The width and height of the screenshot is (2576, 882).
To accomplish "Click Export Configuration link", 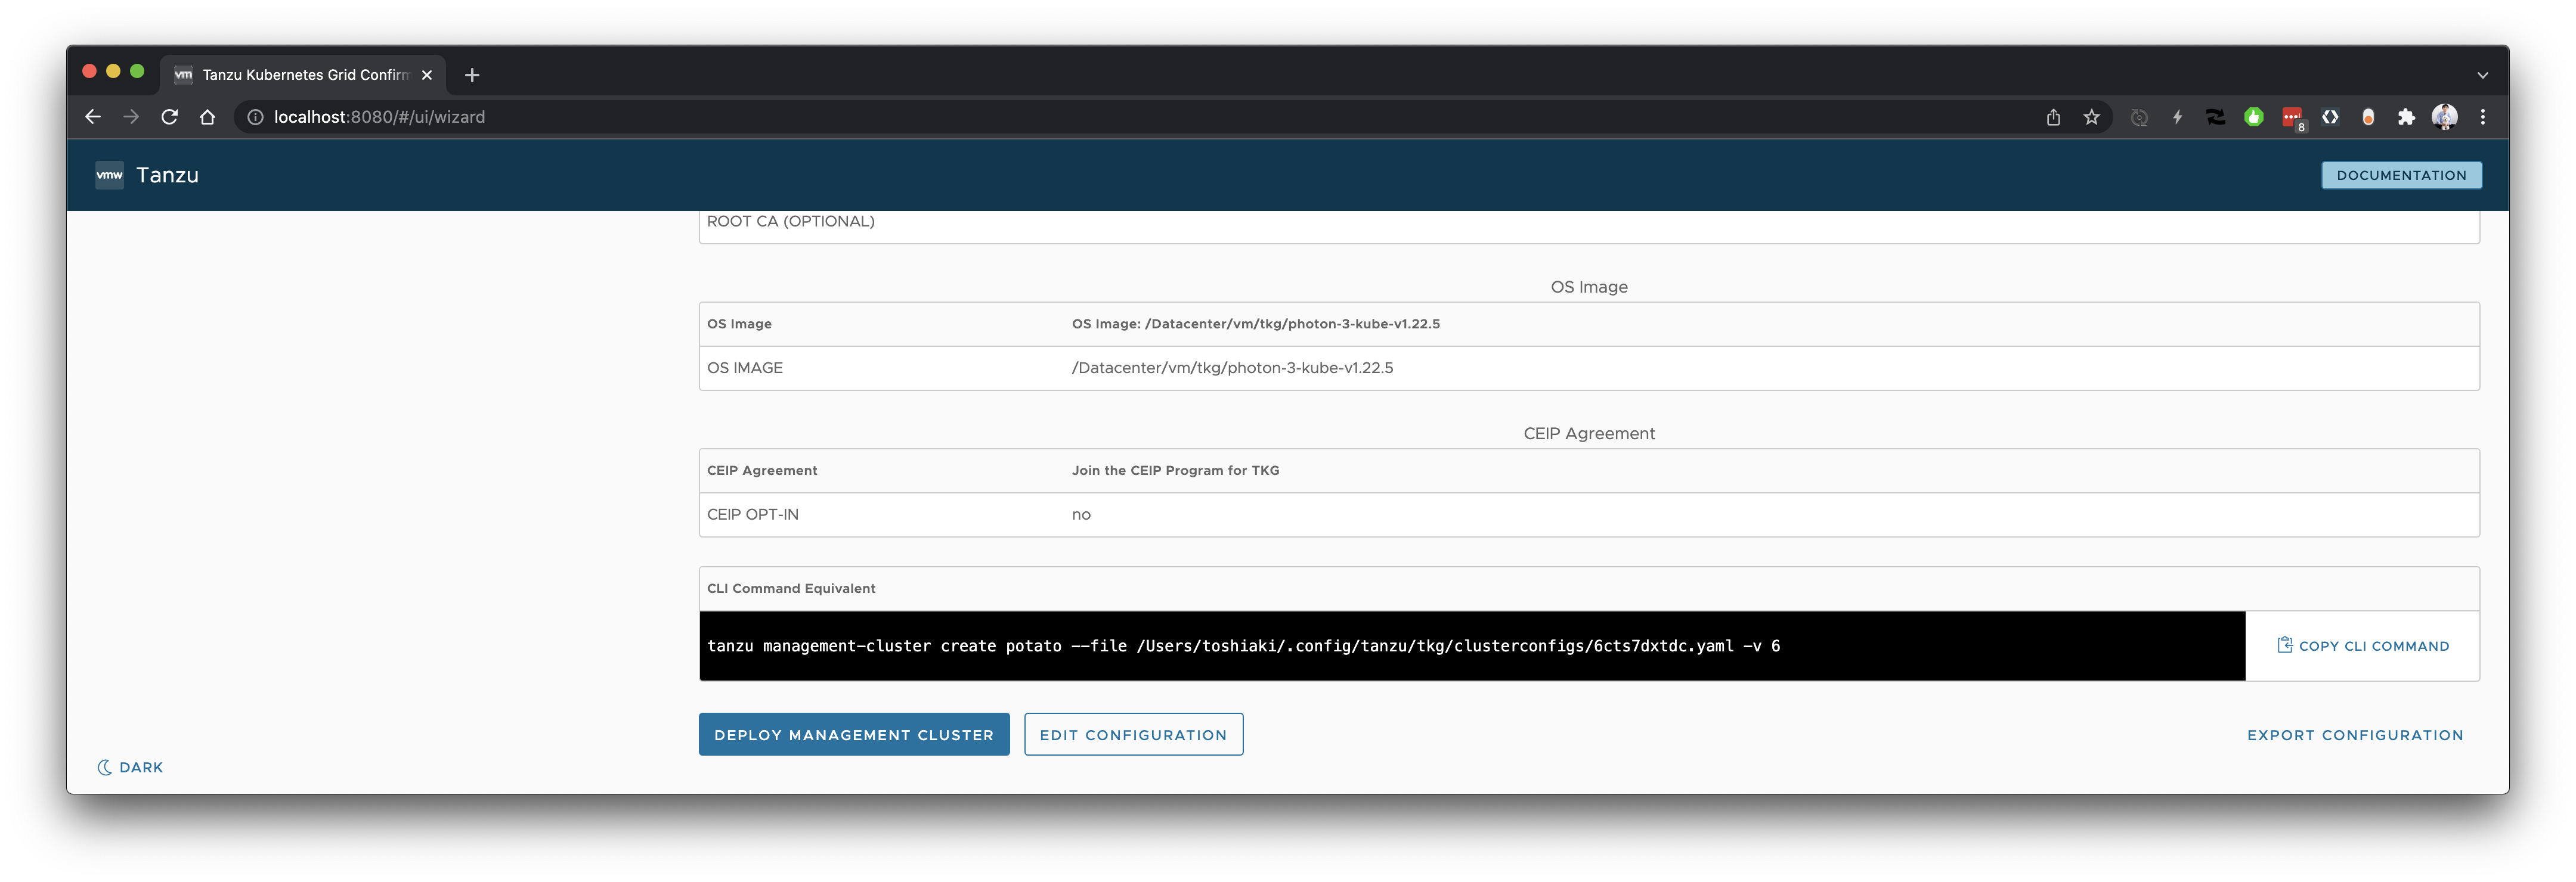I will 2355,734.
